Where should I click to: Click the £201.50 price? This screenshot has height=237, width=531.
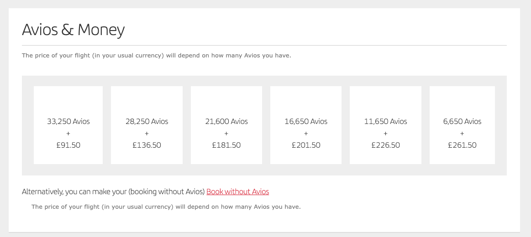coord(306,145)
